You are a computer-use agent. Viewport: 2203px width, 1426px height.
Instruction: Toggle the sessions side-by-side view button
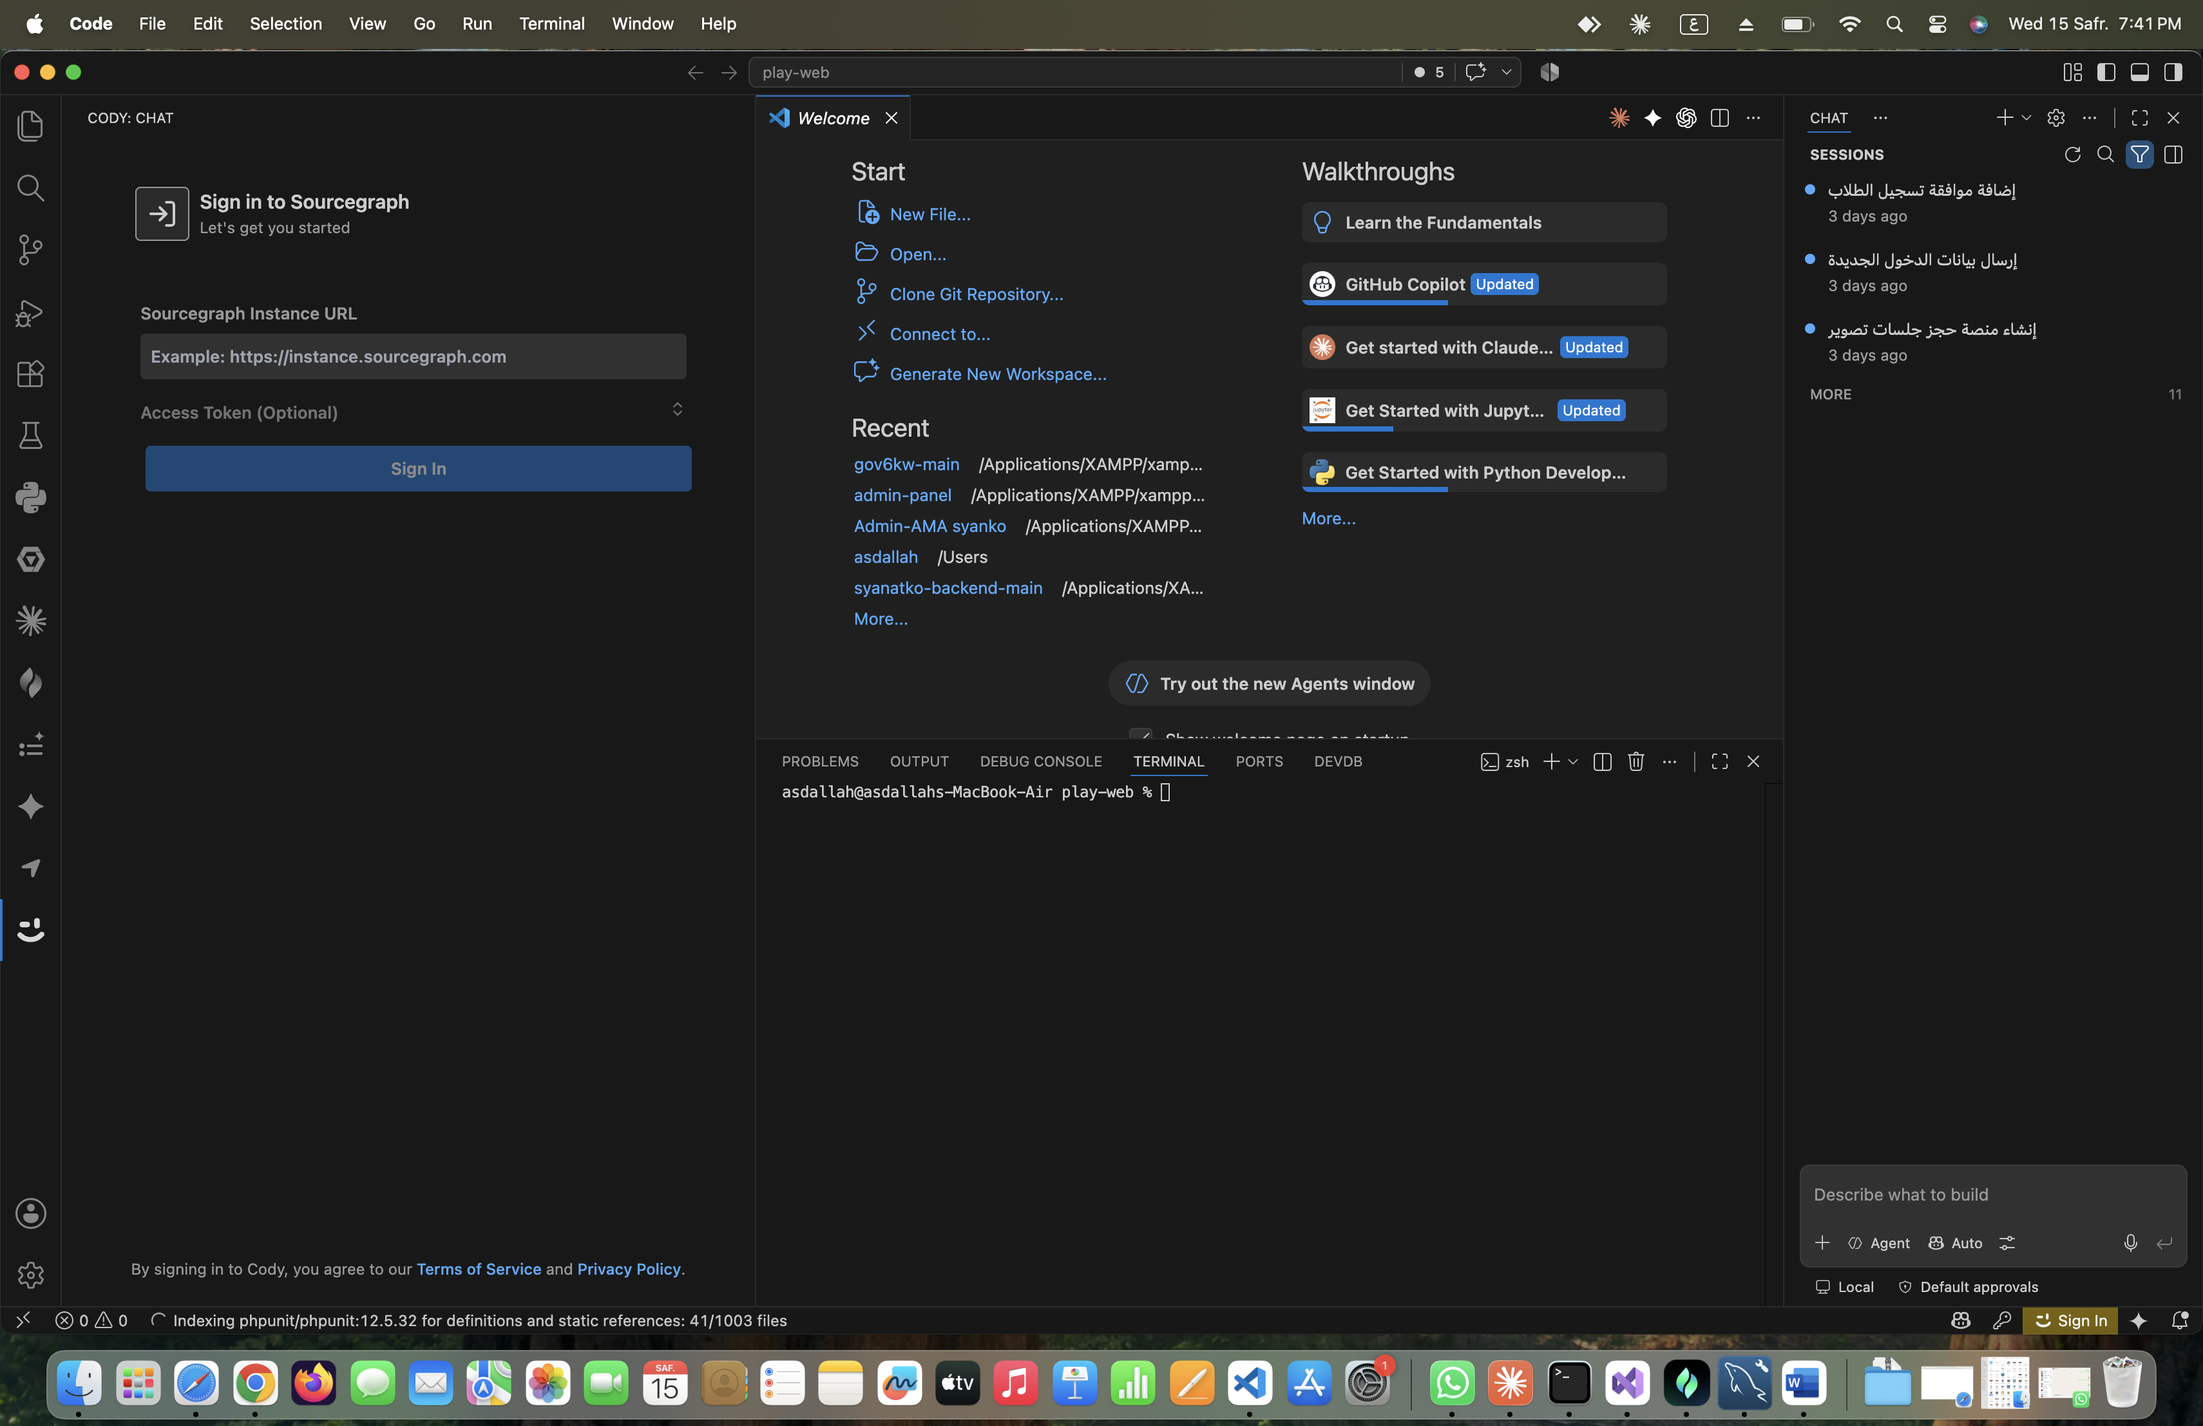pos(2173,155)
